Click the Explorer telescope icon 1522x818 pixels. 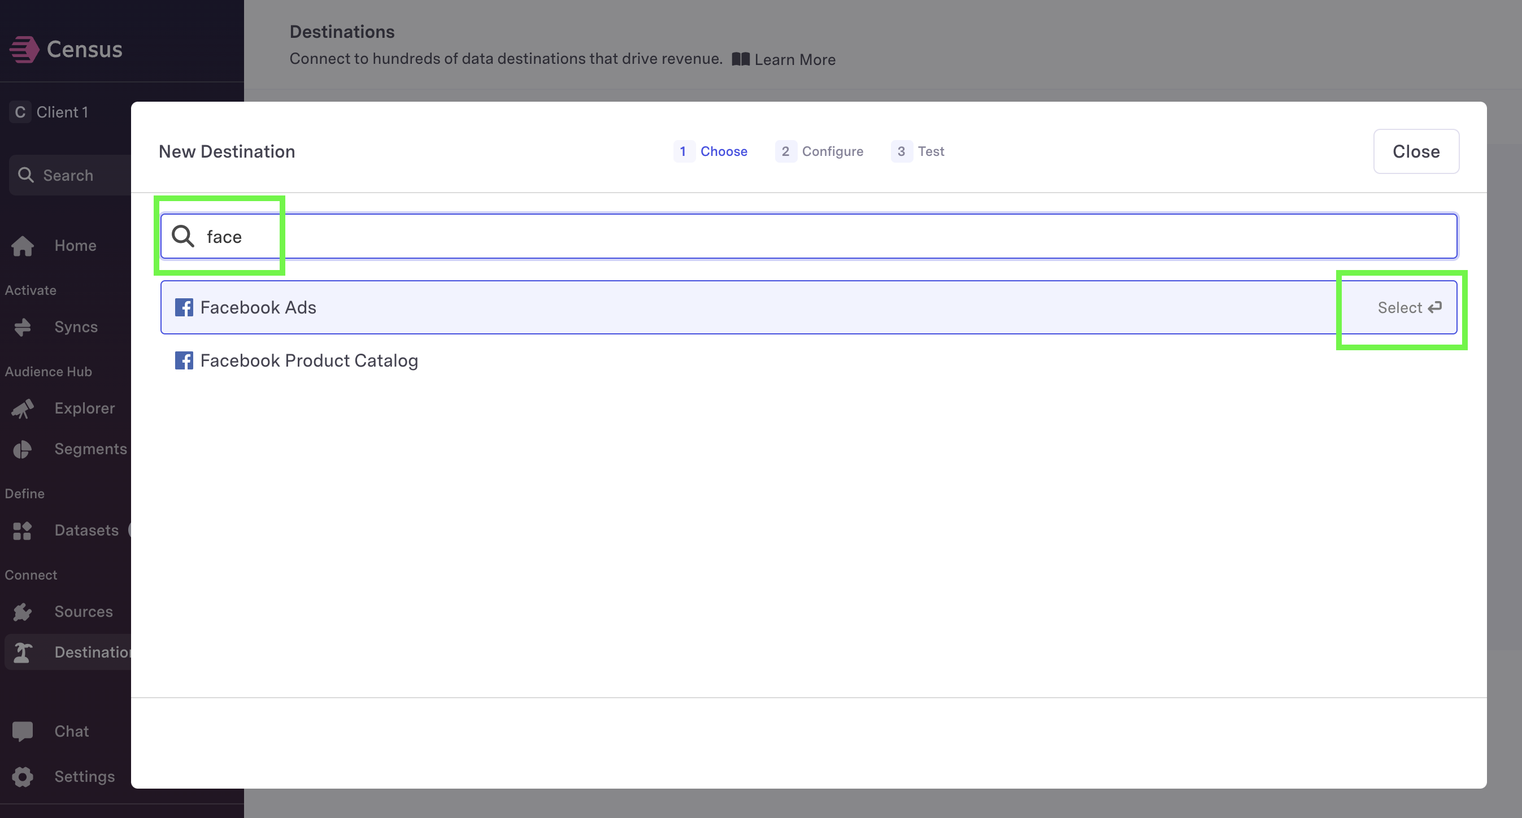click(x=23, y=408)
